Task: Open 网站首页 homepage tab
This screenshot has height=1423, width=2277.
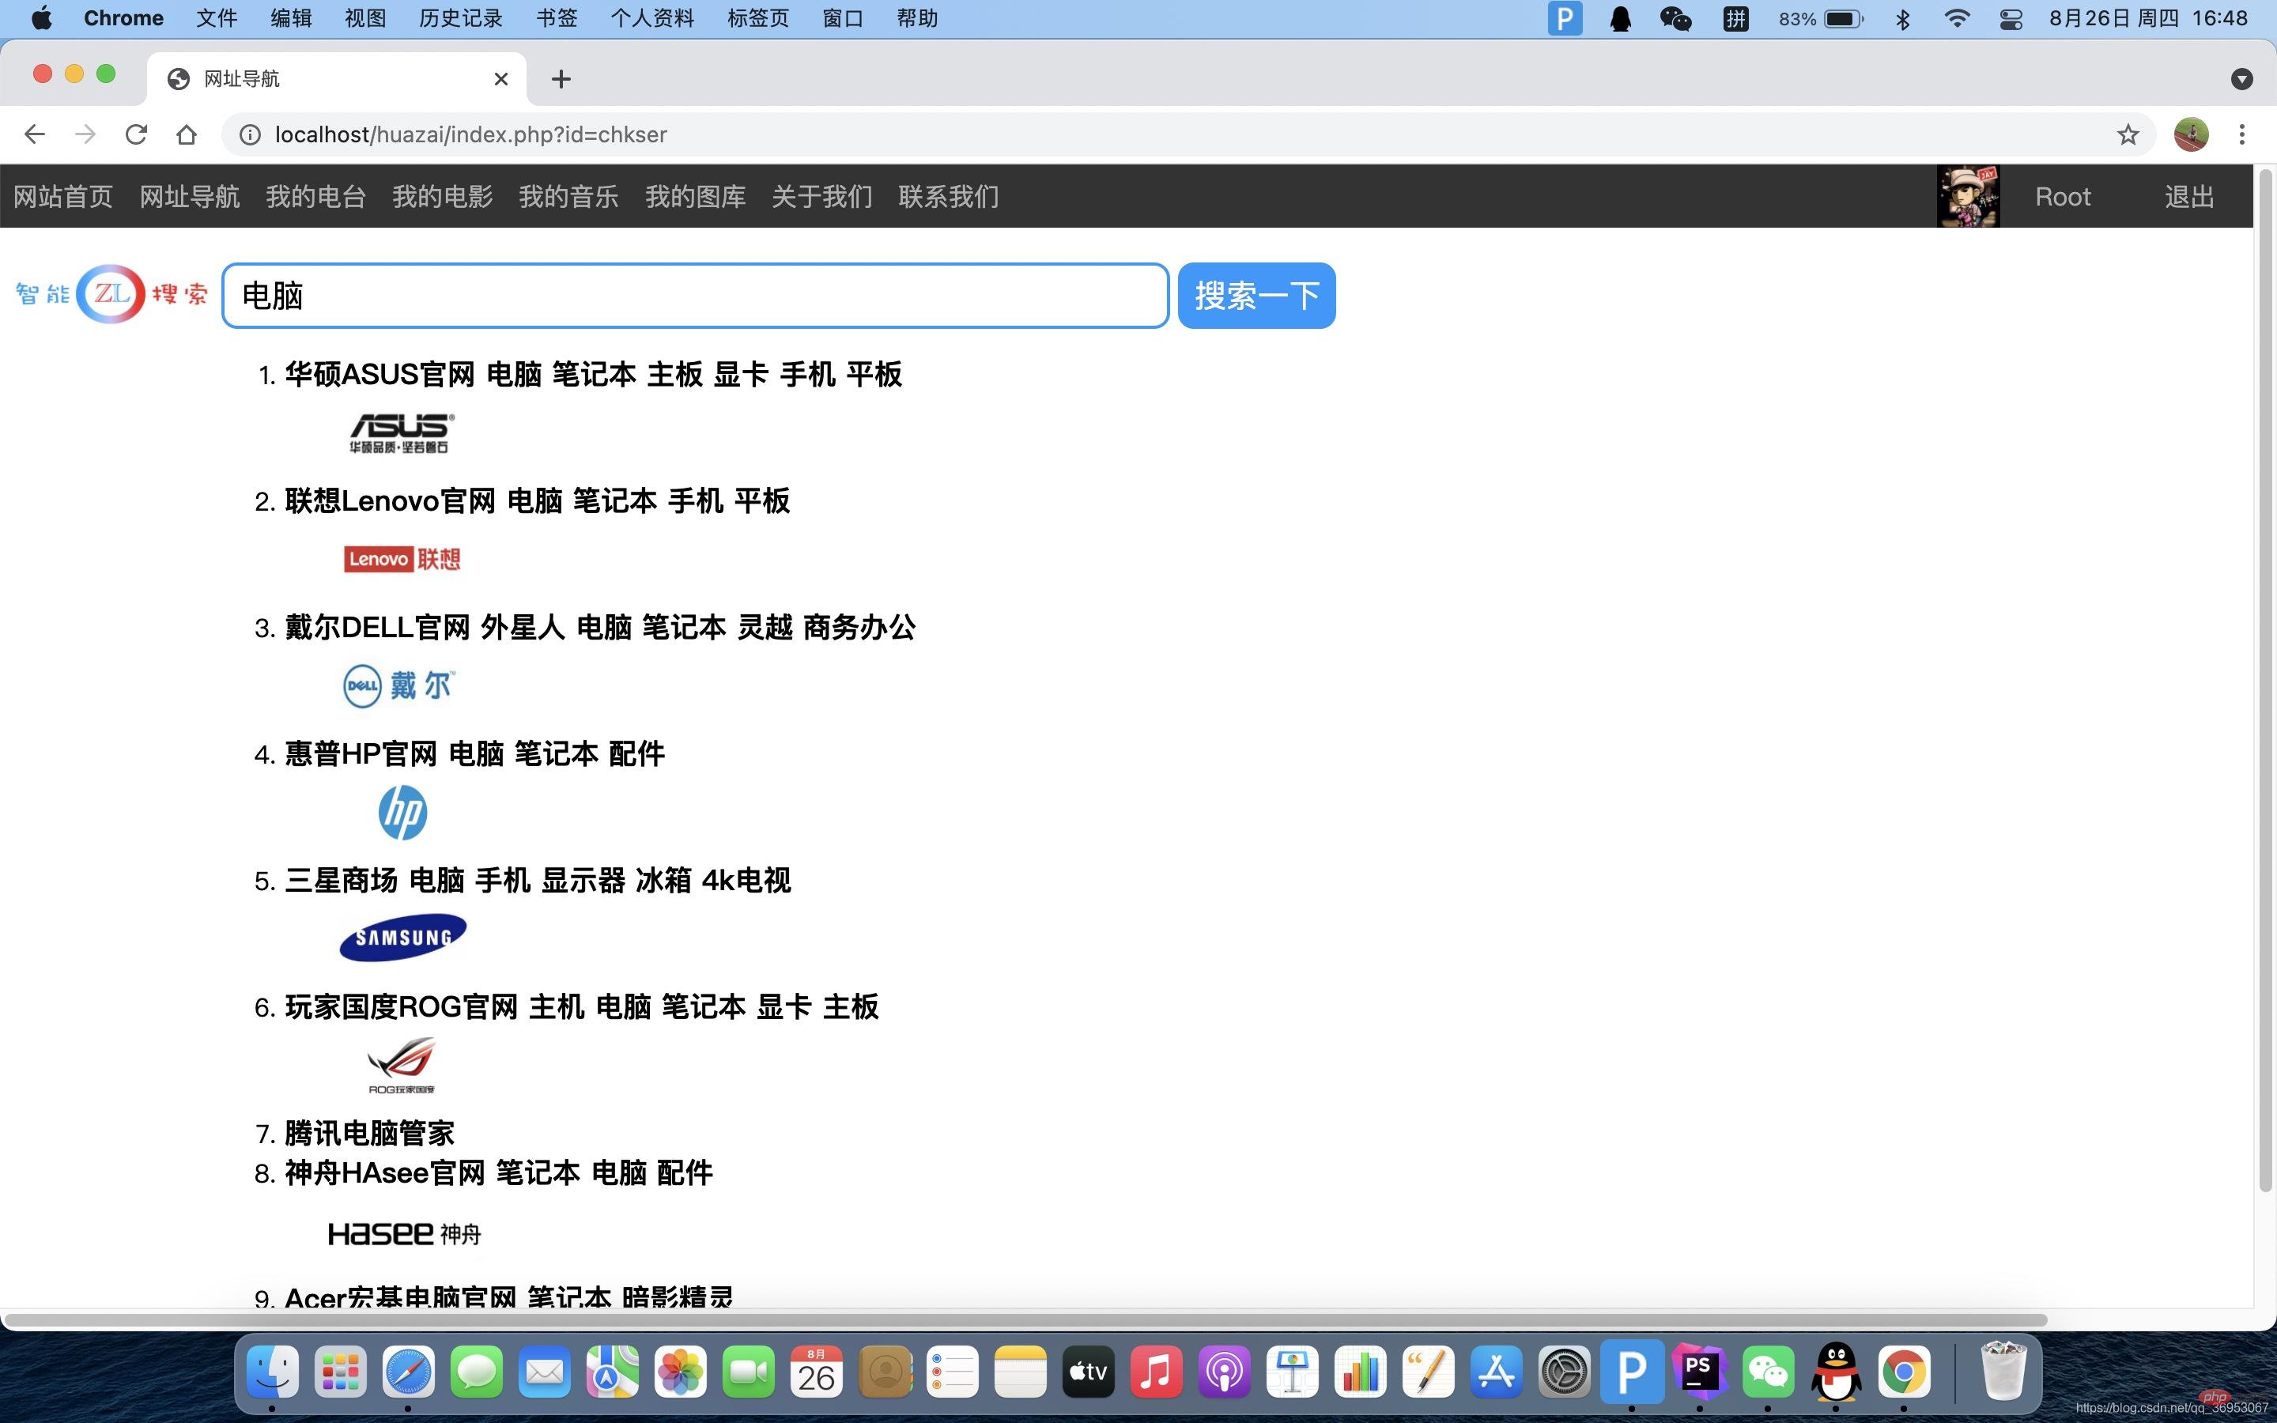Action: coord(64,197)
